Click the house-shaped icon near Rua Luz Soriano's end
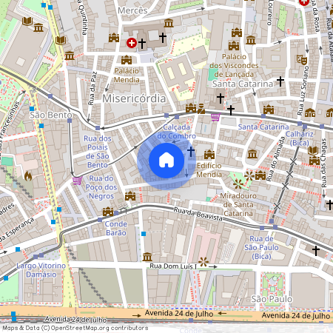 click(x=310, y=112)
